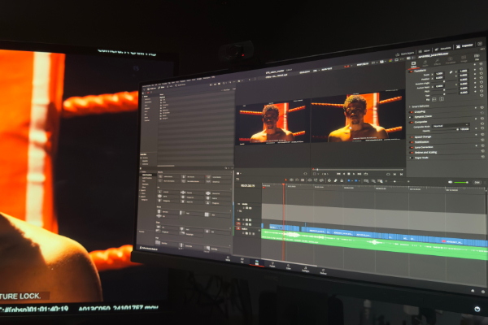488x325 pixels.
Task: Open the Audio tab in Inspector
Action: click(425, 63)
